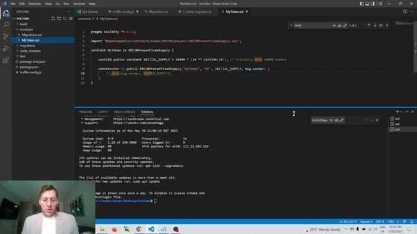Switch to Migrations.sol editor tab
The height and width of the screenshot is (234, 417).
pos(158,12)
